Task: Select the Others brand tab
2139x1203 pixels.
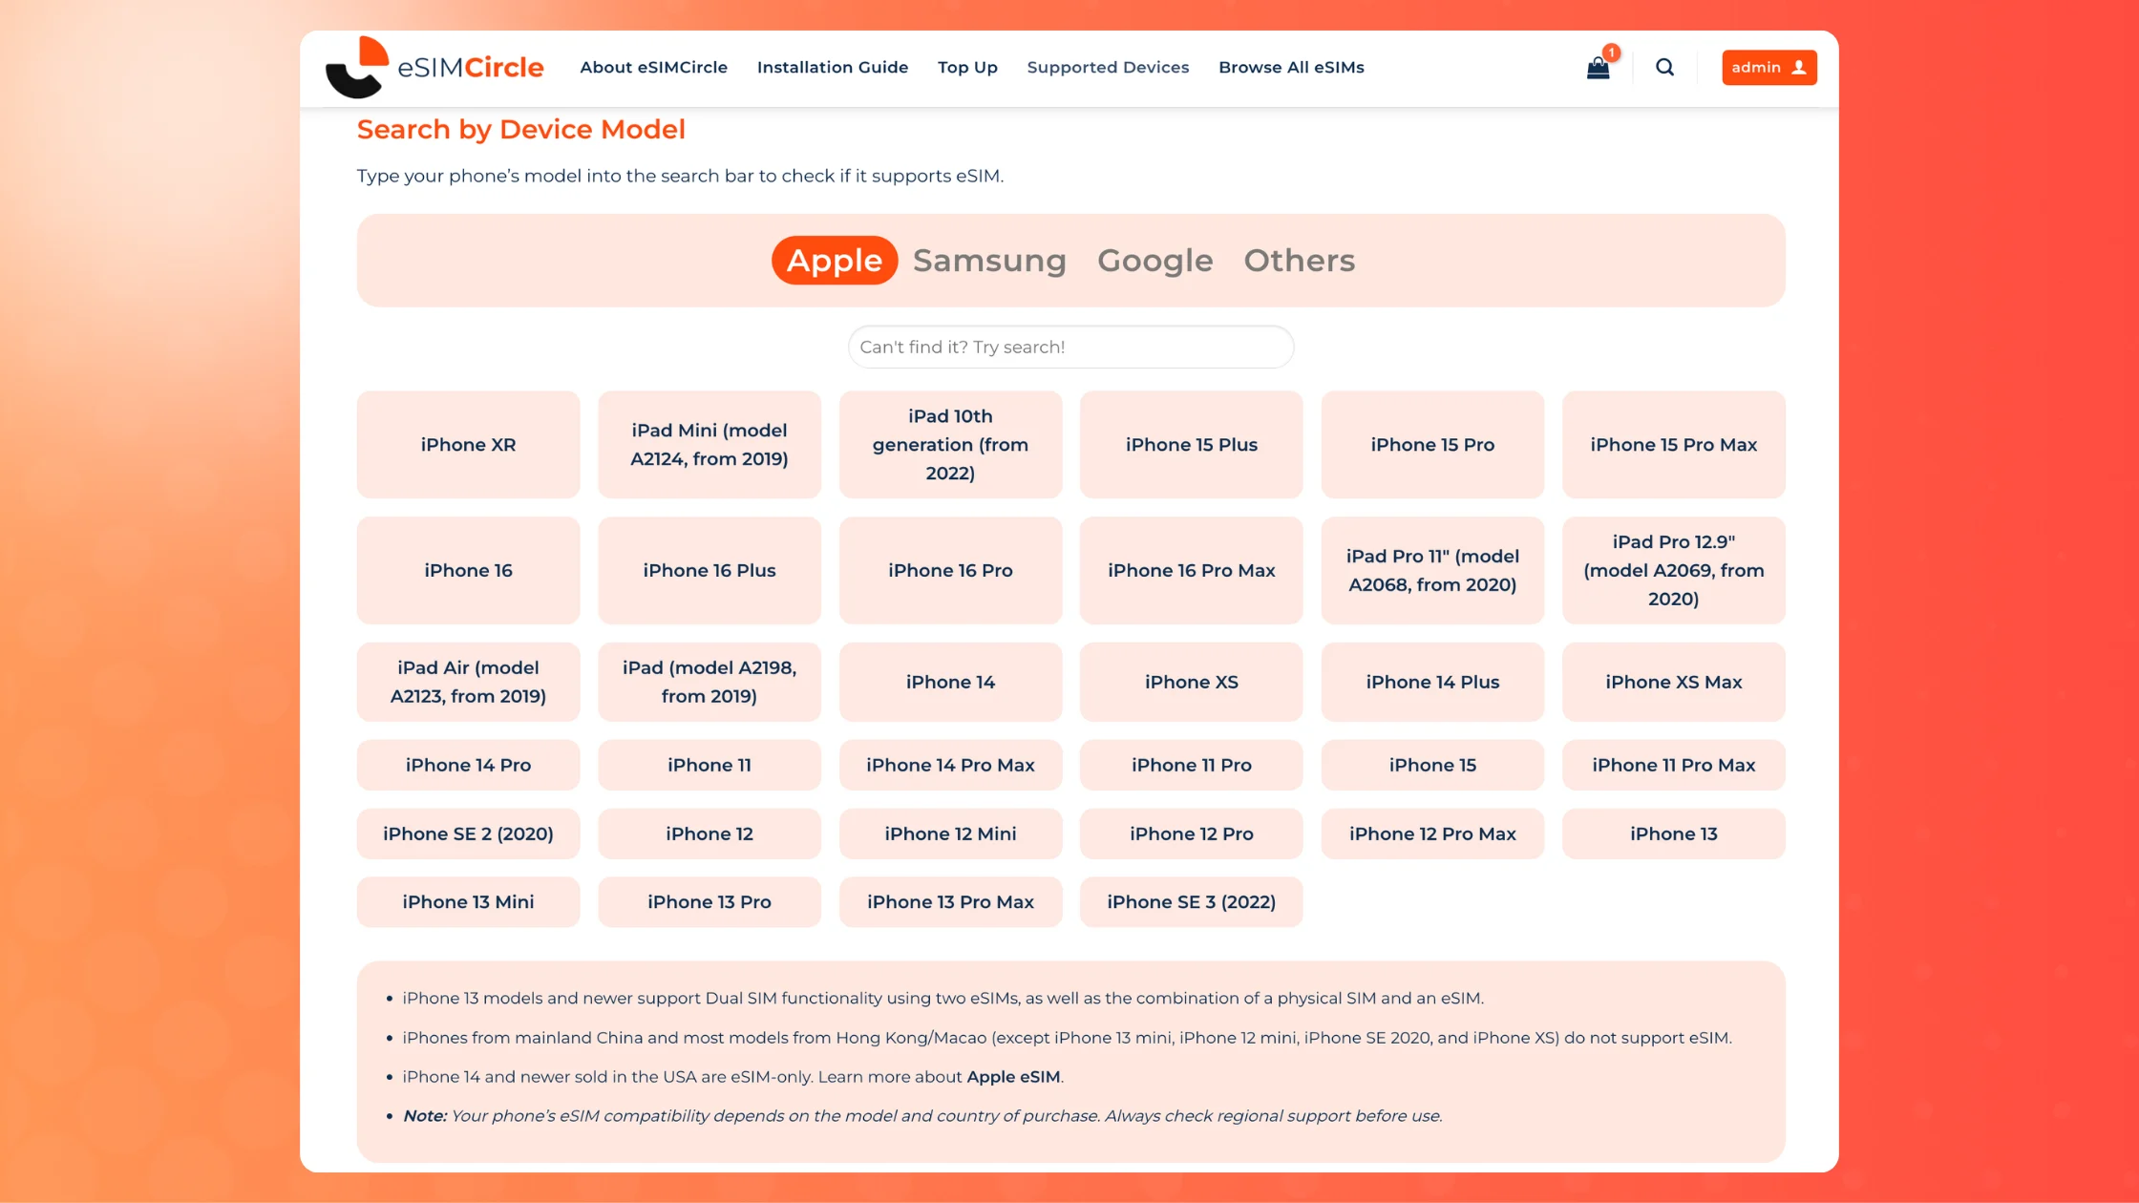Action: click(x=1299, y=261)
